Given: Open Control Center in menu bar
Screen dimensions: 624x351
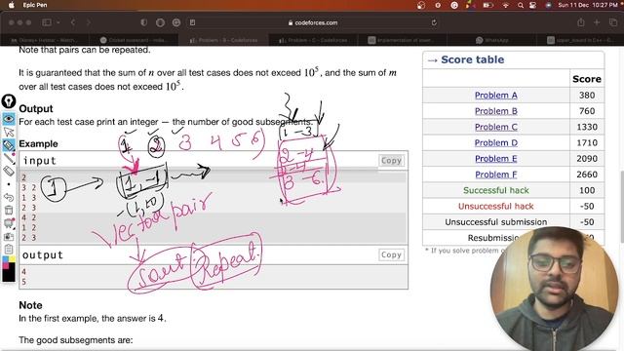Looking at the screenshot, I should pyautogui.click(x=533, y=5).
